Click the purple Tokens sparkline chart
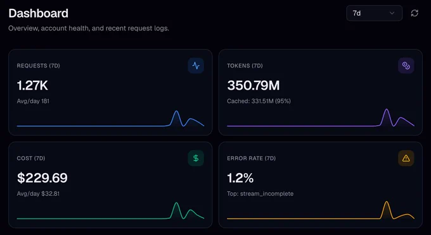This screenshot has height=235, width=431. tap(321, 117)
